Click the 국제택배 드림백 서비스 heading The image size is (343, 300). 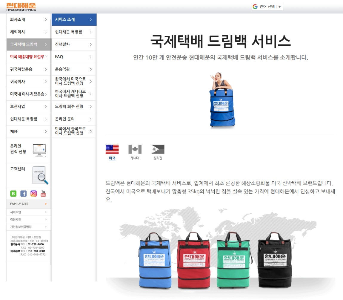pyautogui.click(x=221, y=41)
